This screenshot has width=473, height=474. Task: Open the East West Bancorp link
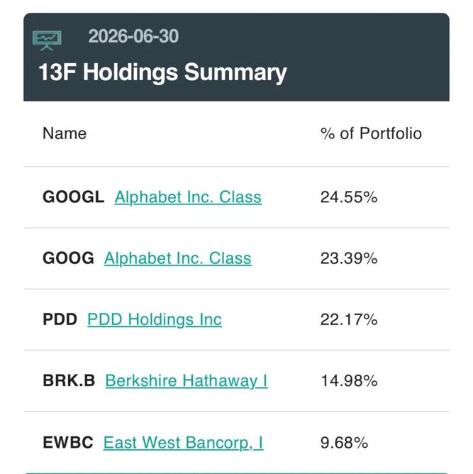pos(183,443)
